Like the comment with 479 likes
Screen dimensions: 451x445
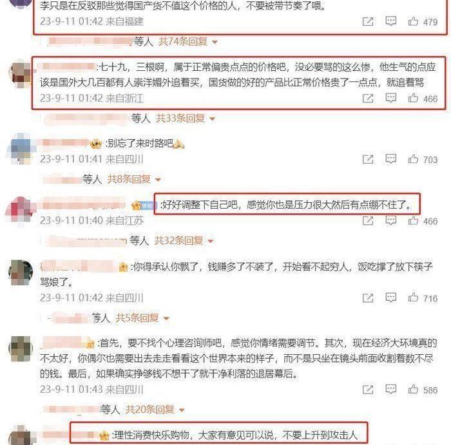[x=413, y=21]
